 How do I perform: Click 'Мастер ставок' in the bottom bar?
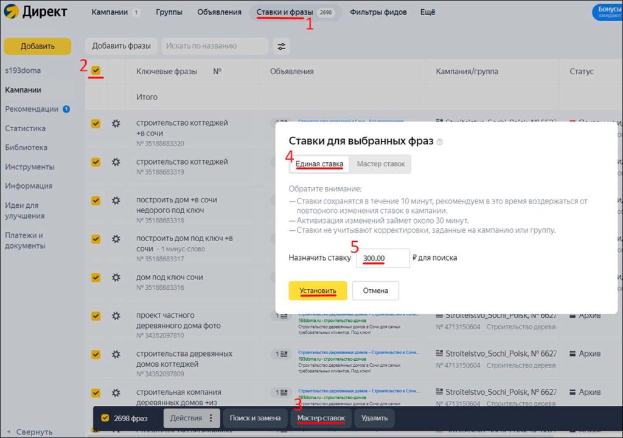point(321,418)
